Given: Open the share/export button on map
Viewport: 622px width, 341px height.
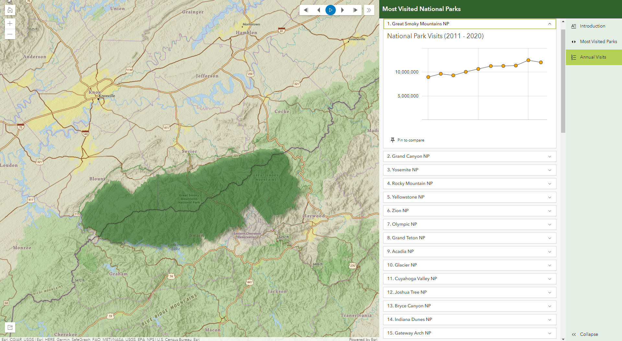Looking at the screenshot, I should 10,327.
